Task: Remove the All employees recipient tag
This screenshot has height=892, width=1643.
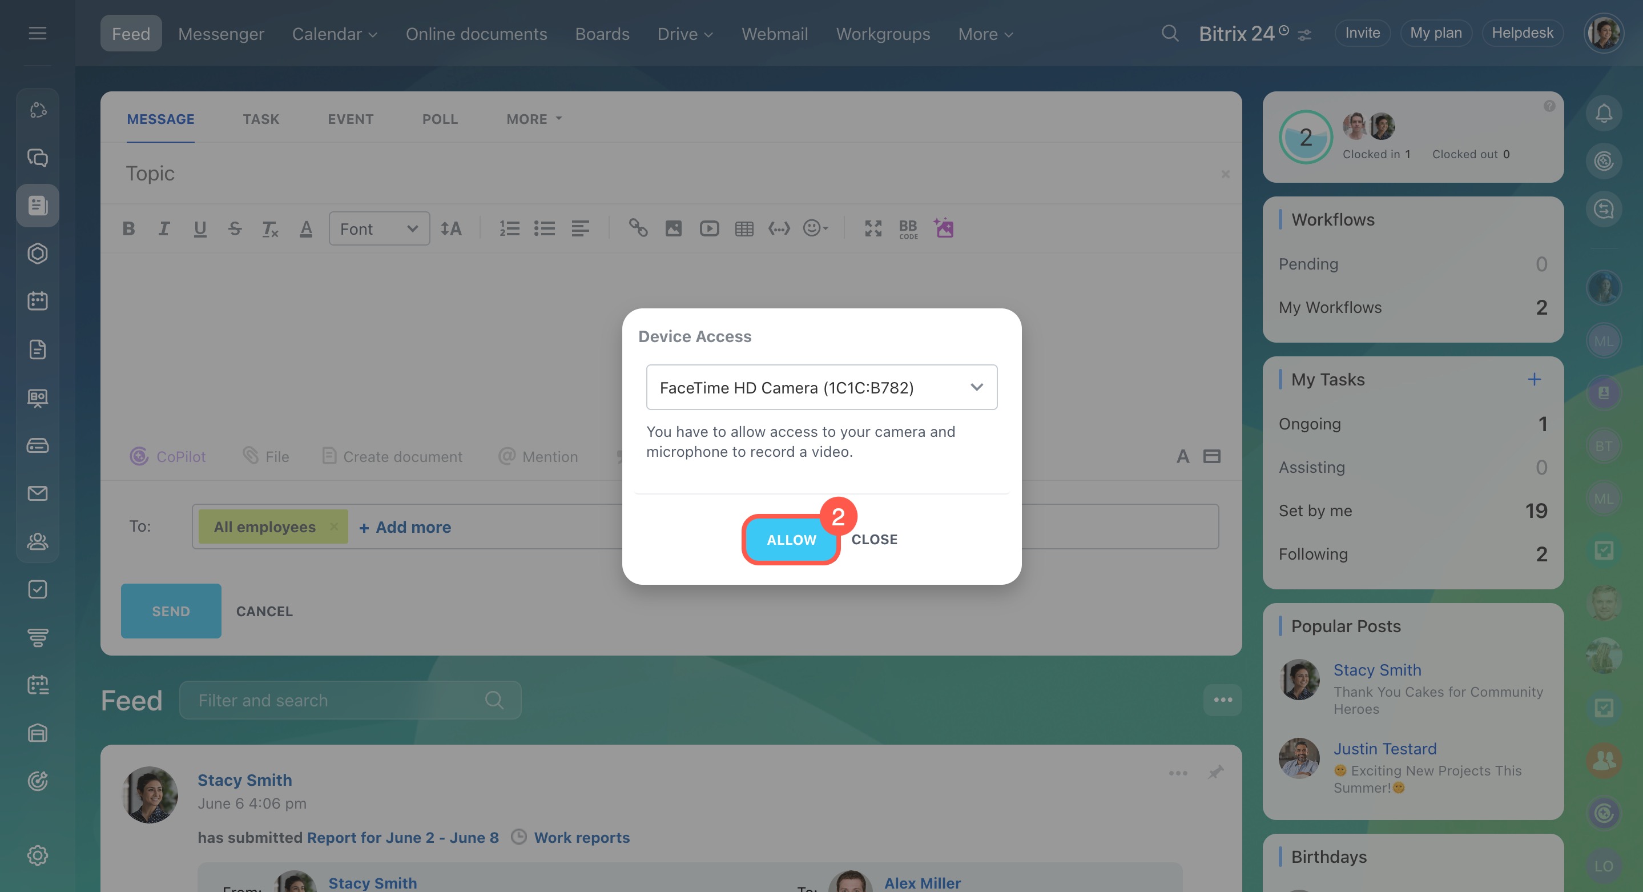Action: coord(333,527)
